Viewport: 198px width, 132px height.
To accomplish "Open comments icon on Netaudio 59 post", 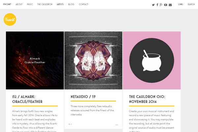I will pos(70,124).
